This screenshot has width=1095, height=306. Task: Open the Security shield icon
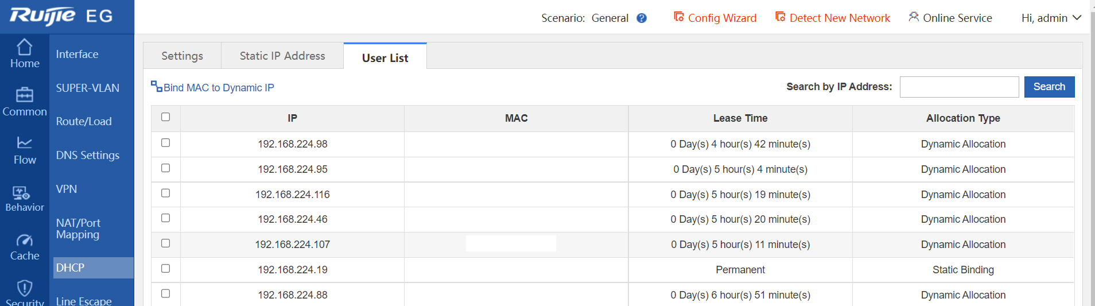click(x=25, y=288)
